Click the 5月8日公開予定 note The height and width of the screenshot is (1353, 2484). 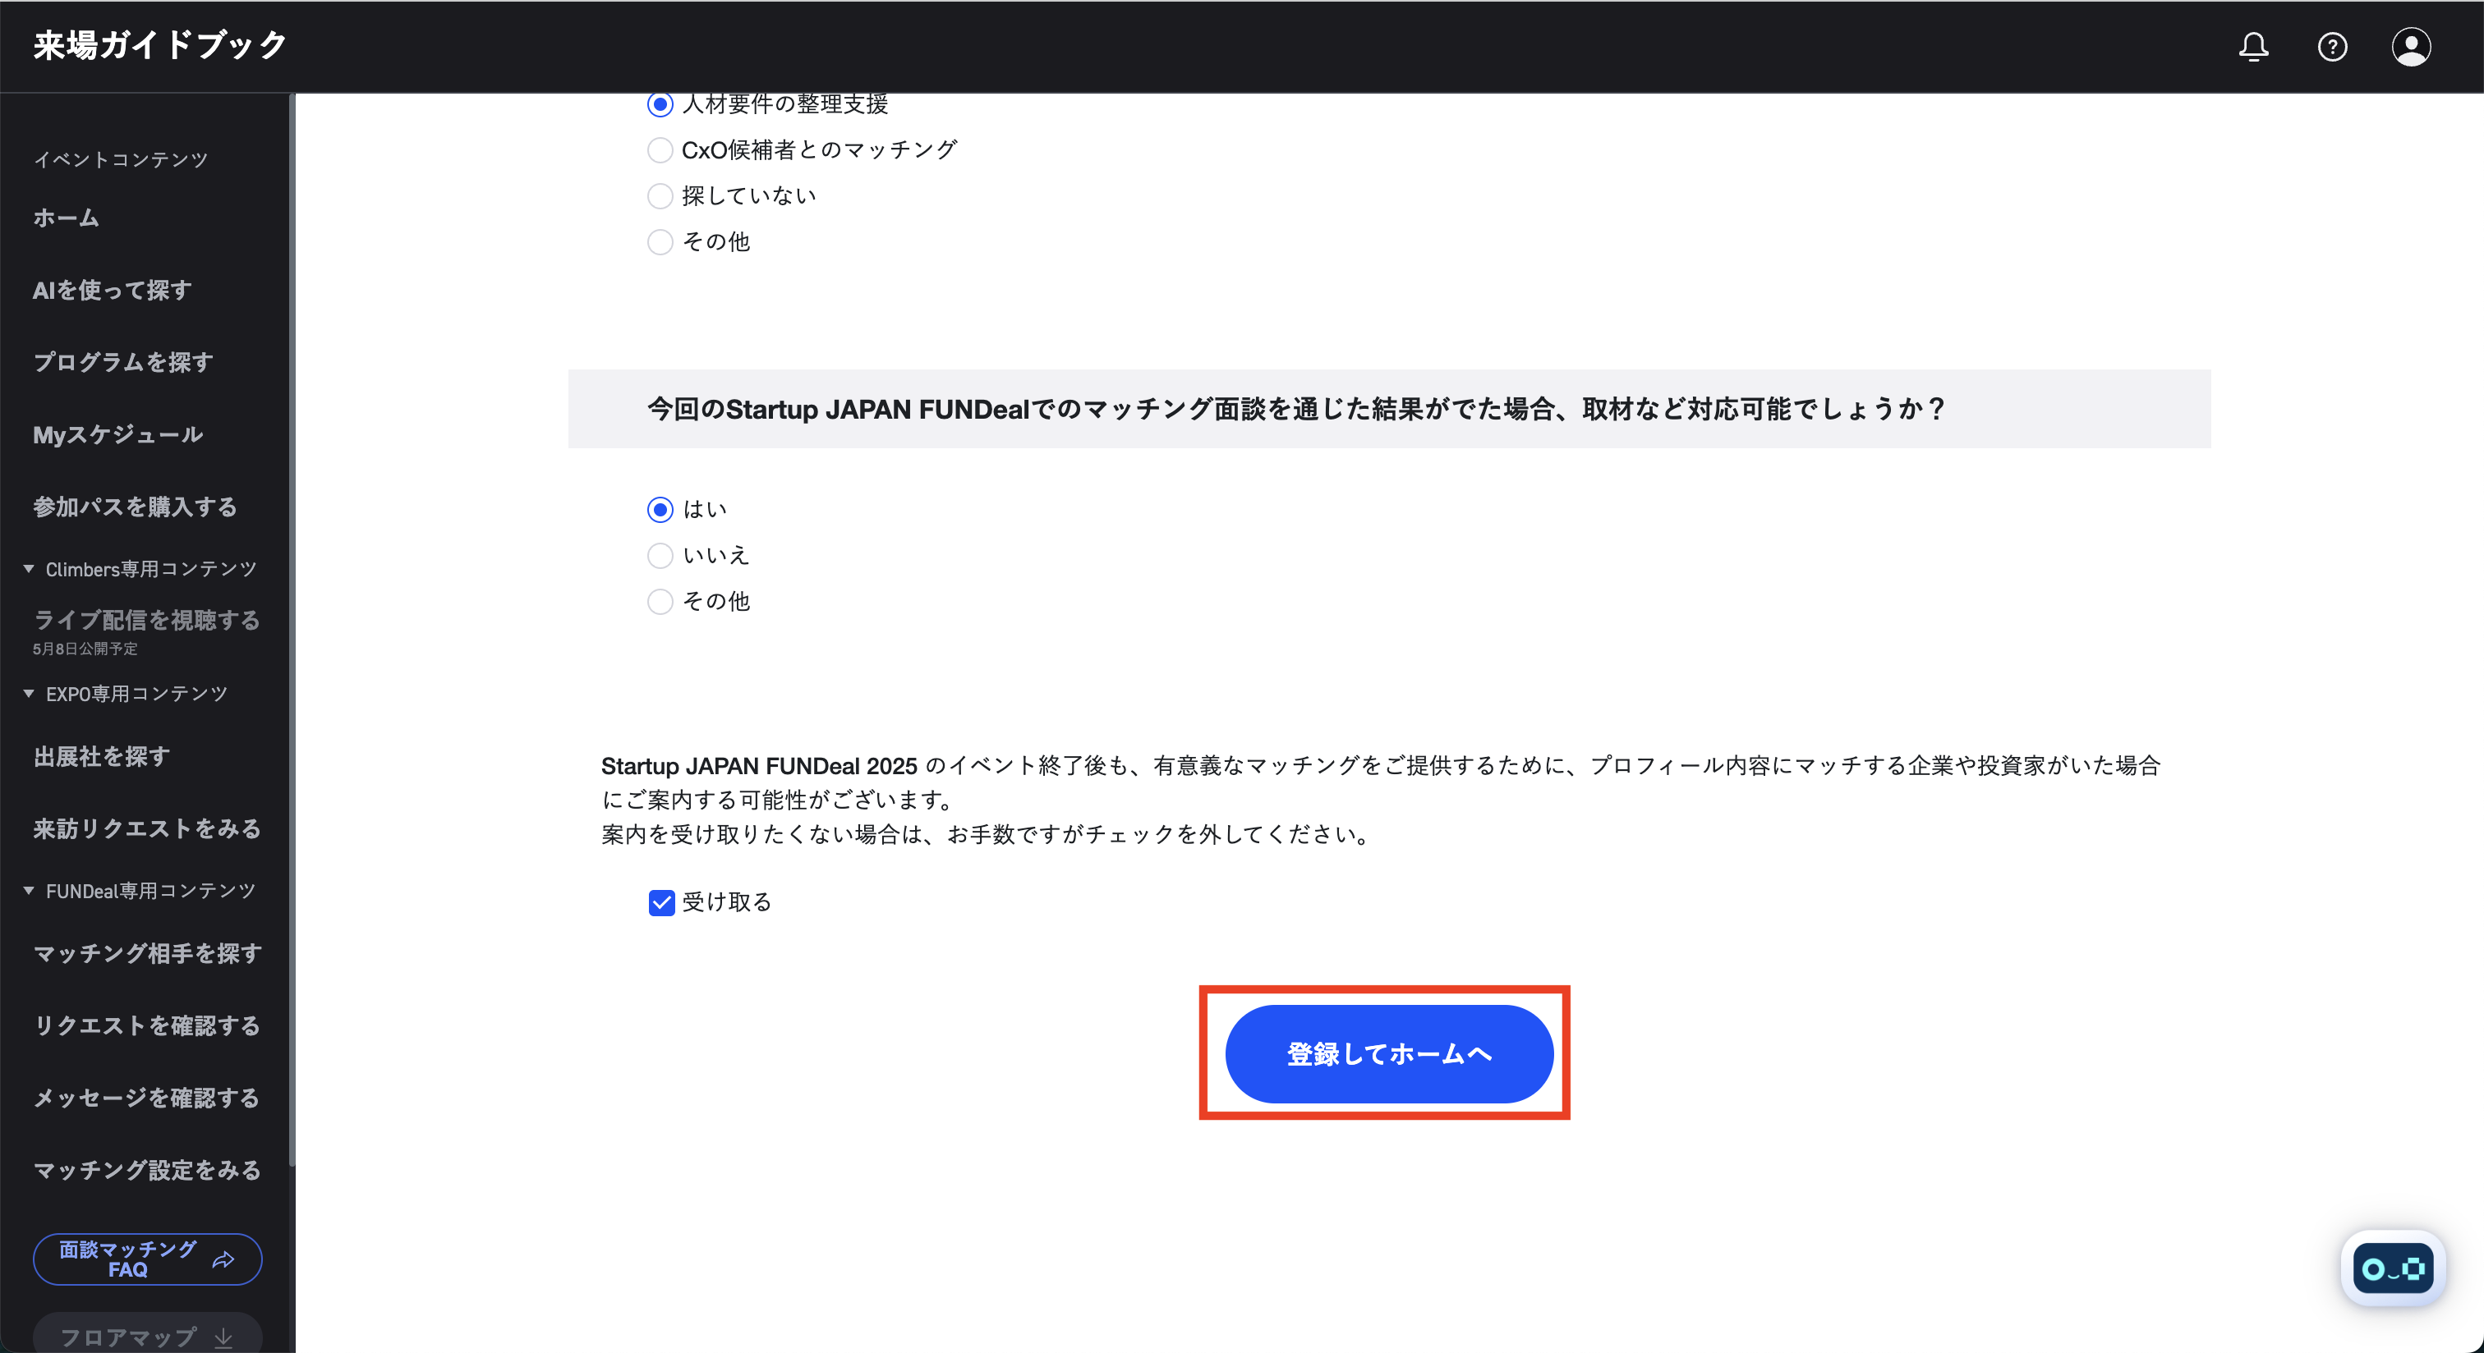(85, 649)
